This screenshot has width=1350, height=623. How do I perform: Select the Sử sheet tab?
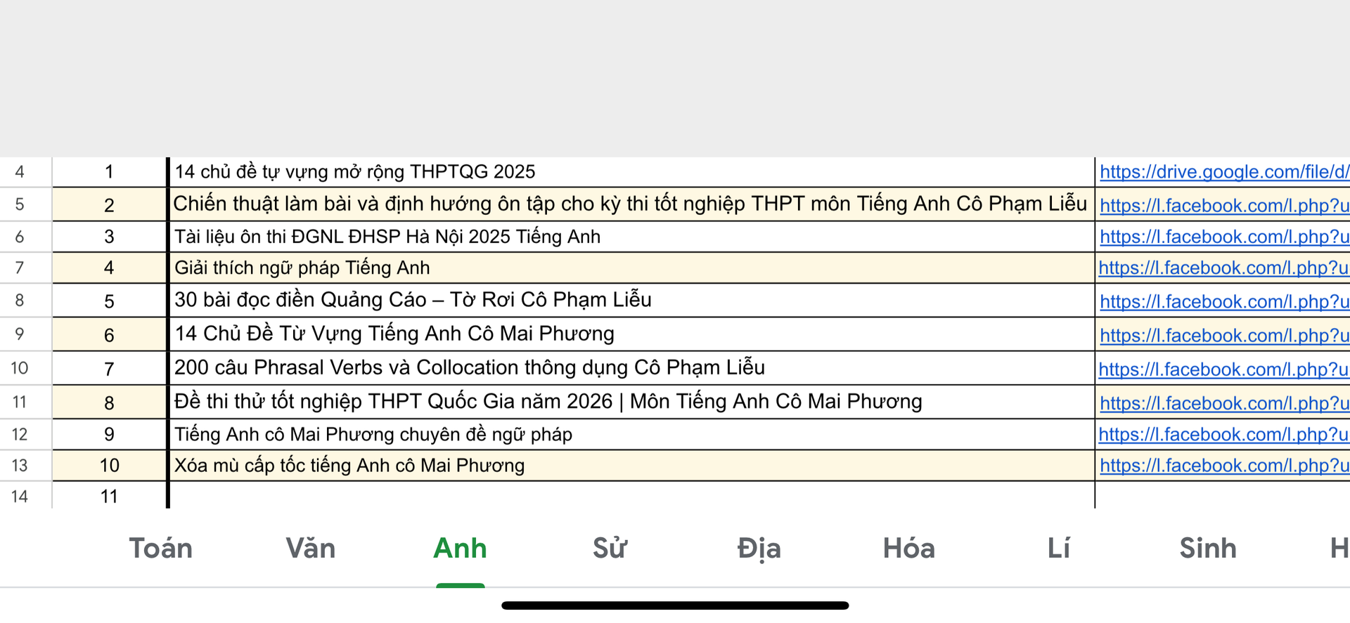(609, 548)
